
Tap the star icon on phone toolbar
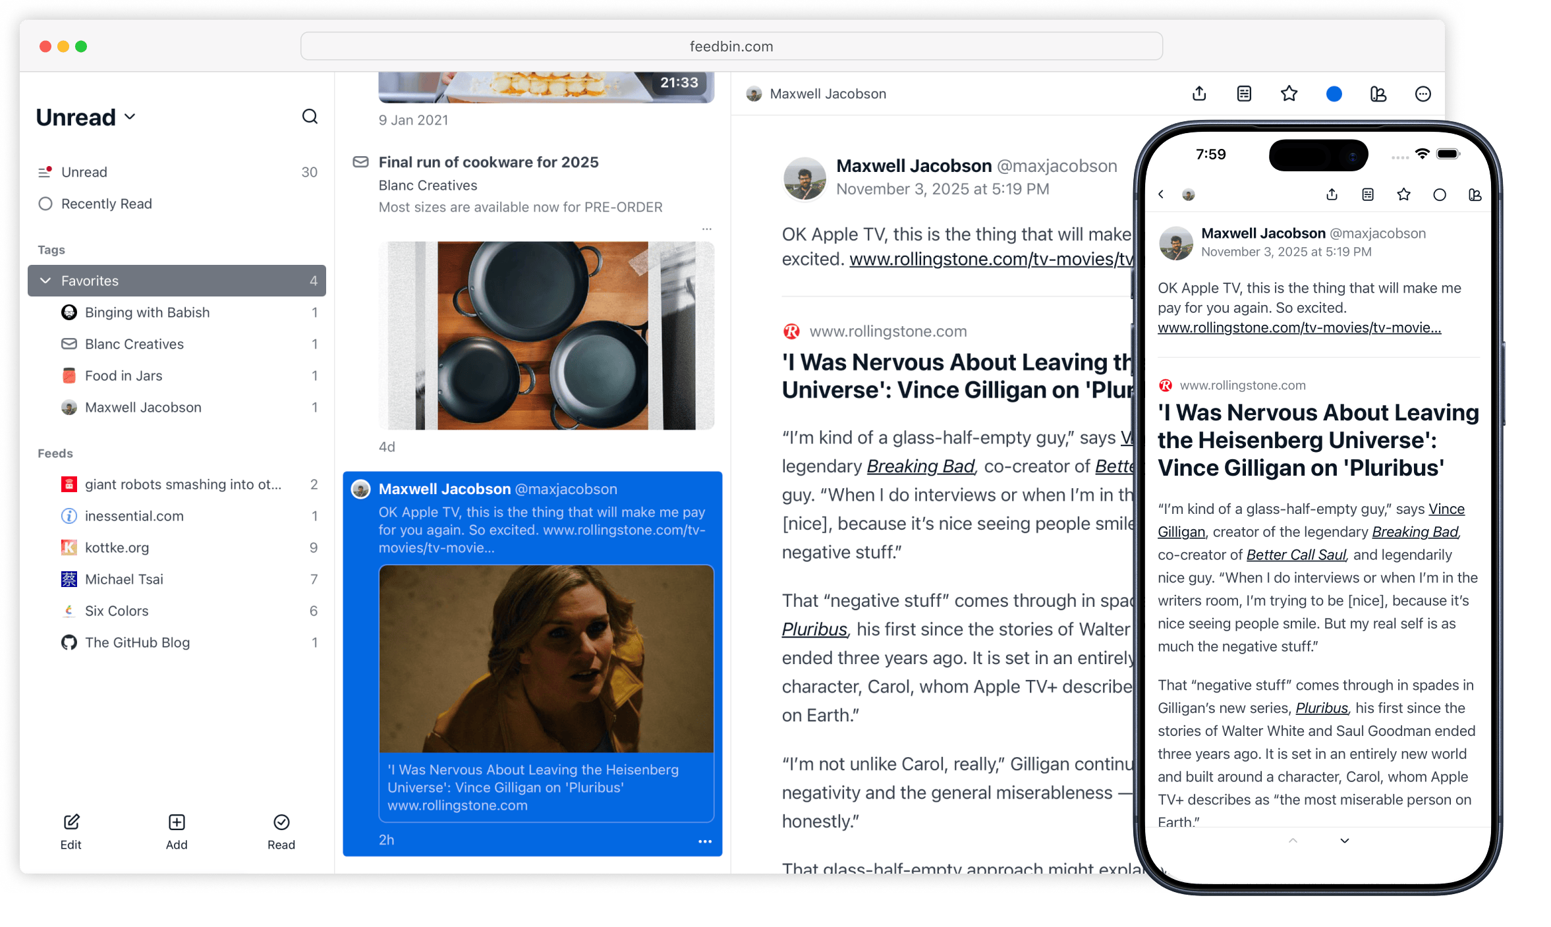click(1403, 194)
